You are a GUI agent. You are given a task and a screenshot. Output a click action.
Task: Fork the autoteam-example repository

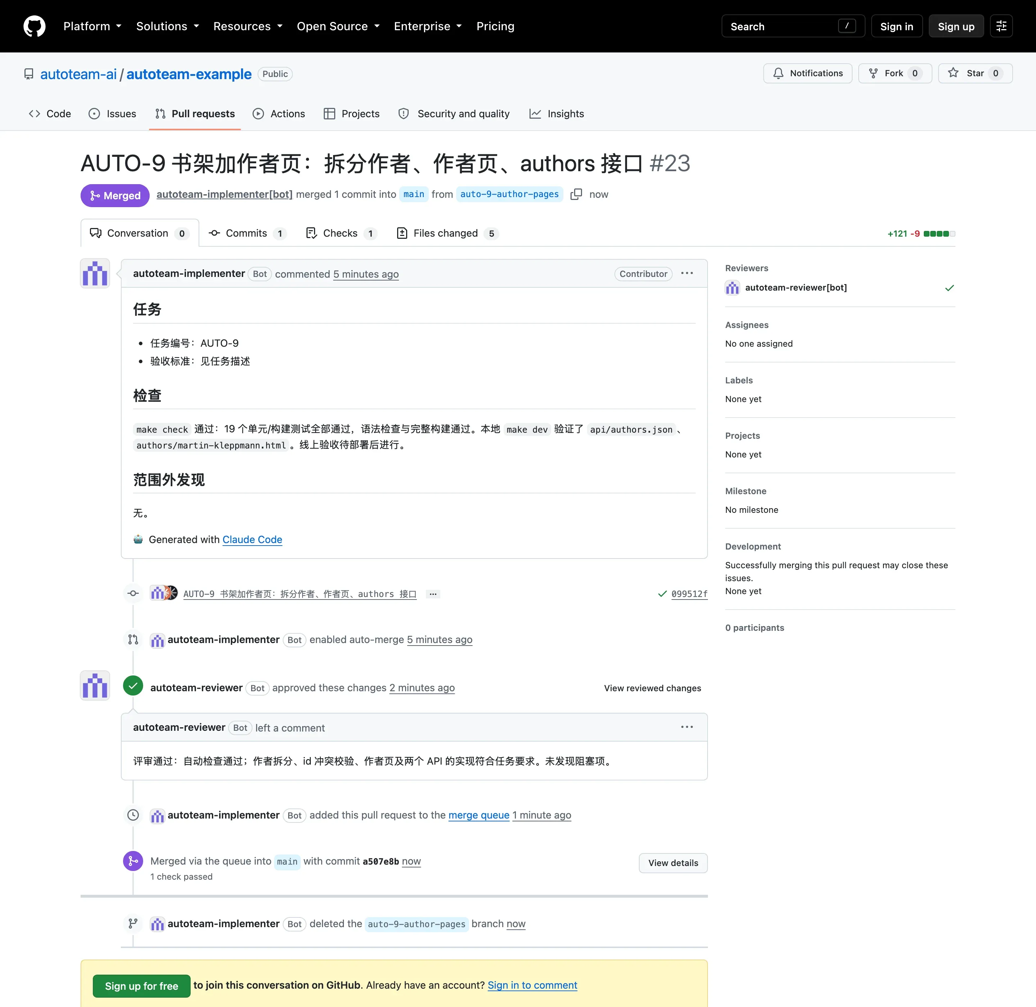tap(895, 73)
